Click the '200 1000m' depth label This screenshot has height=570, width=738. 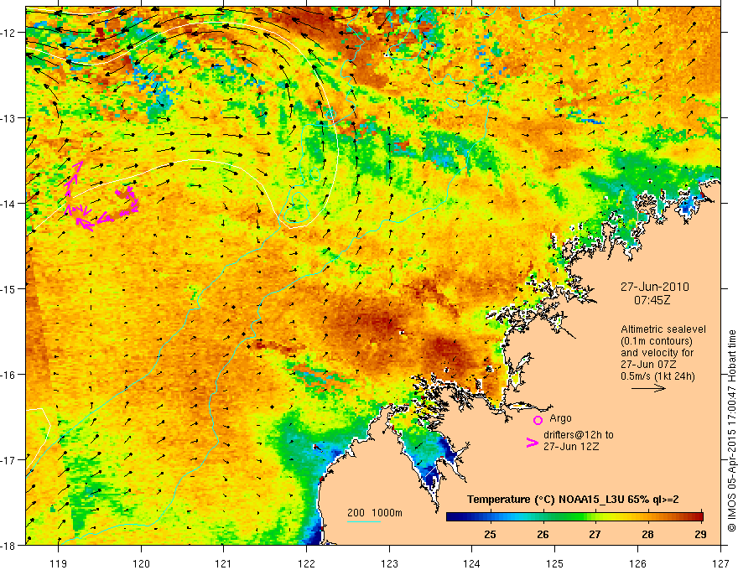(x=375, y=513)
